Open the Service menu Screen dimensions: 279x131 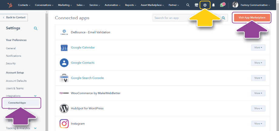click(95, 5)
